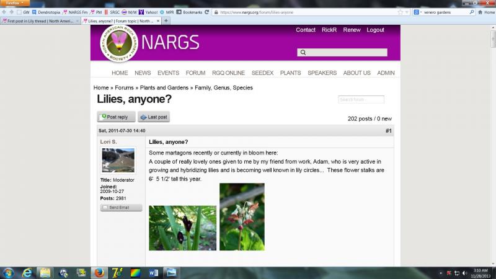Click the Logout link
Viewport: 496px width, 279px height.
(x=375, y=30)
